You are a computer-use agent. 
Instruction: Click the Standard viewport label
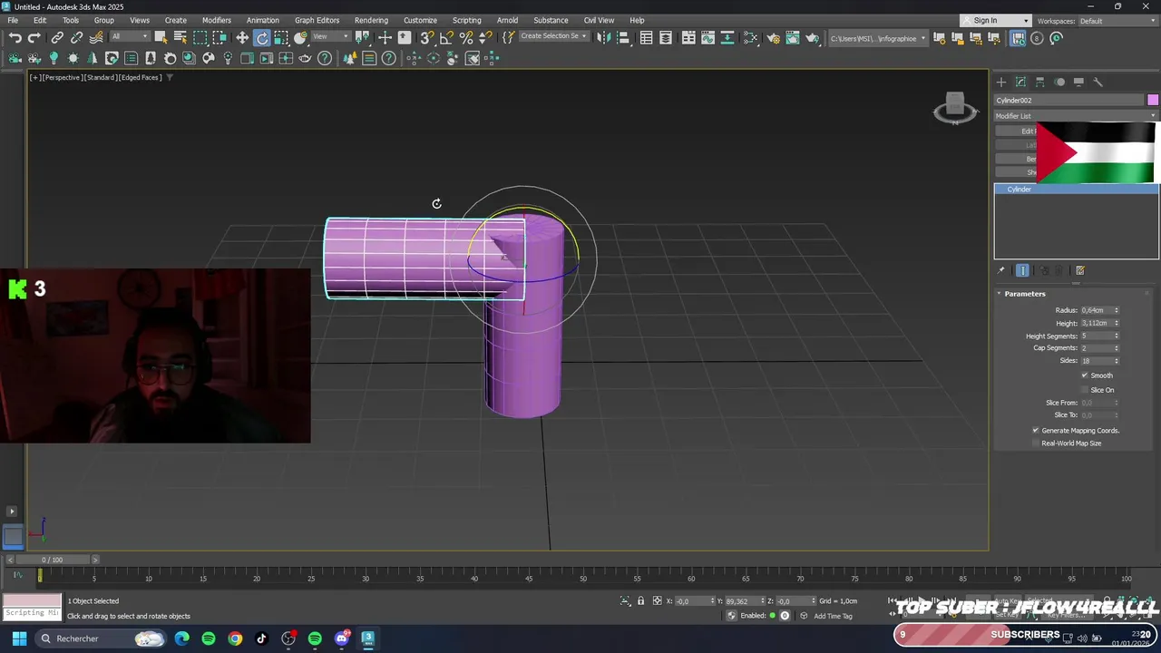[101, 77]
